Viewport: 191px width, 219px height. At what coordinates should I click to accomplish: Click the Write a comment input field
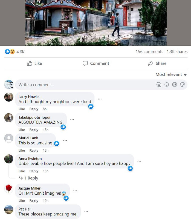pos(85,85)
